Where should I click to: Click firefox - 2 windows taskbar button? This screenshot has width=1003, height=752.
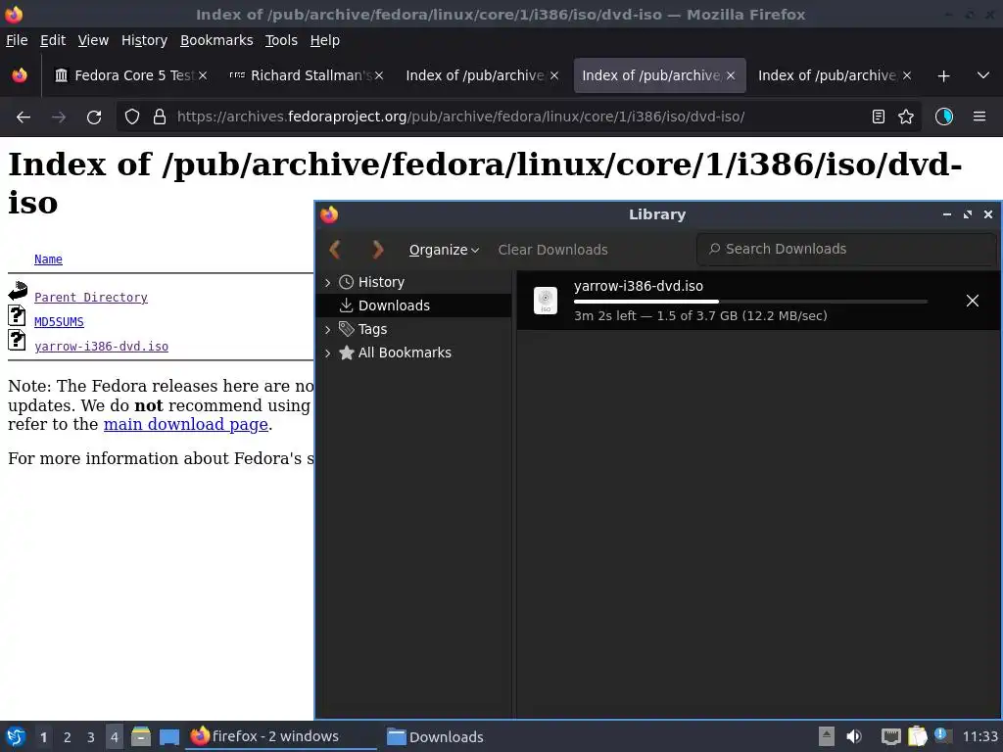[281, 736]
